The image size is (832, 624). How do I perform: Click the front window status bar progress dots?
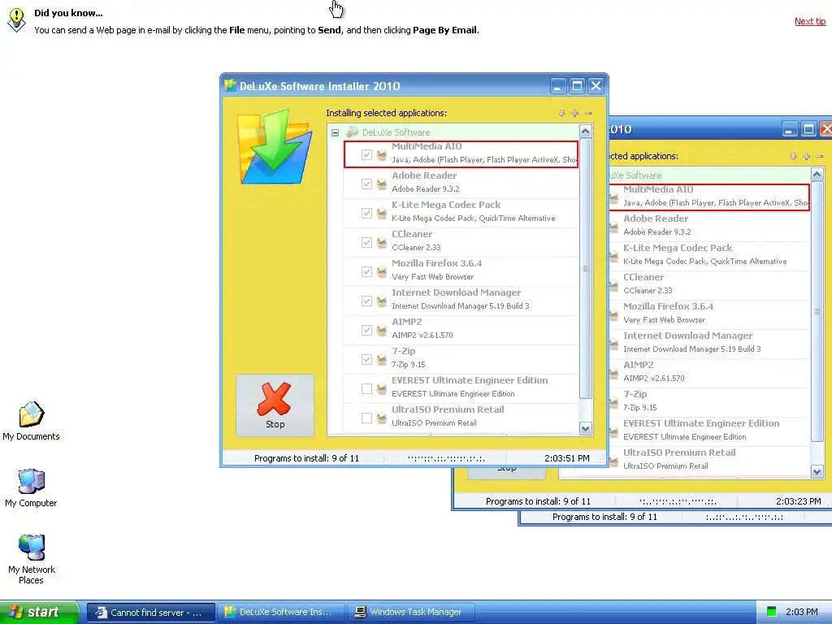[x=446, y=458]
